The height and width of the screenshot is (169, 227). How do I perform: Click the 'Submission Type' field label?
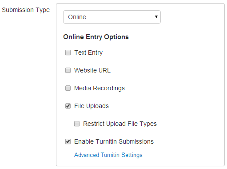[26, 10]
